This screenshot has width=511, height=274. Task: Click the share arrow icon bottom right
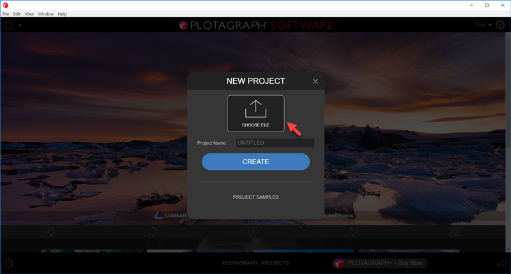503,263
